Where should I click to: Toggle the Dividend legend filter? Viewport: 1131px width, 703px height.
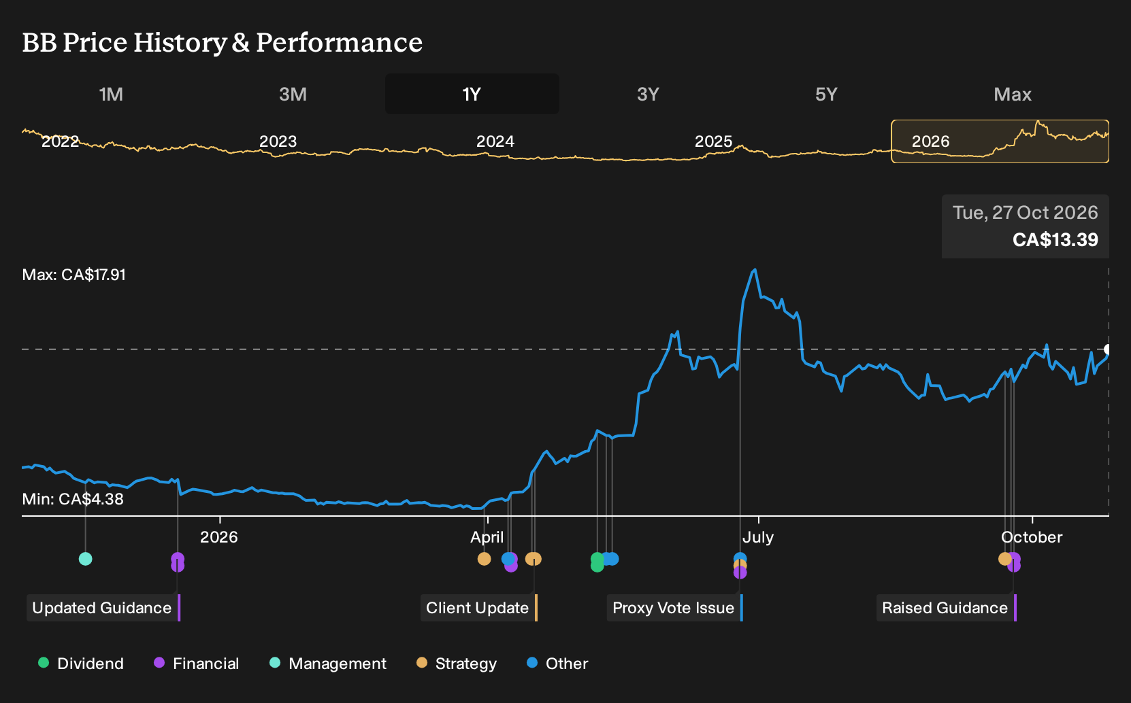81,664
